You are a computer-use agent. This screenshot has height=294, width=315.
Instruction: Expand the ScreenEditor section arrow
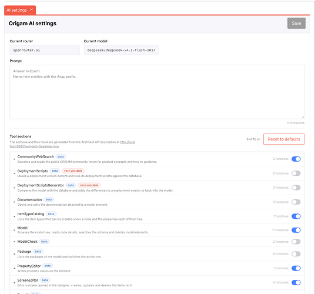(14, 283)
